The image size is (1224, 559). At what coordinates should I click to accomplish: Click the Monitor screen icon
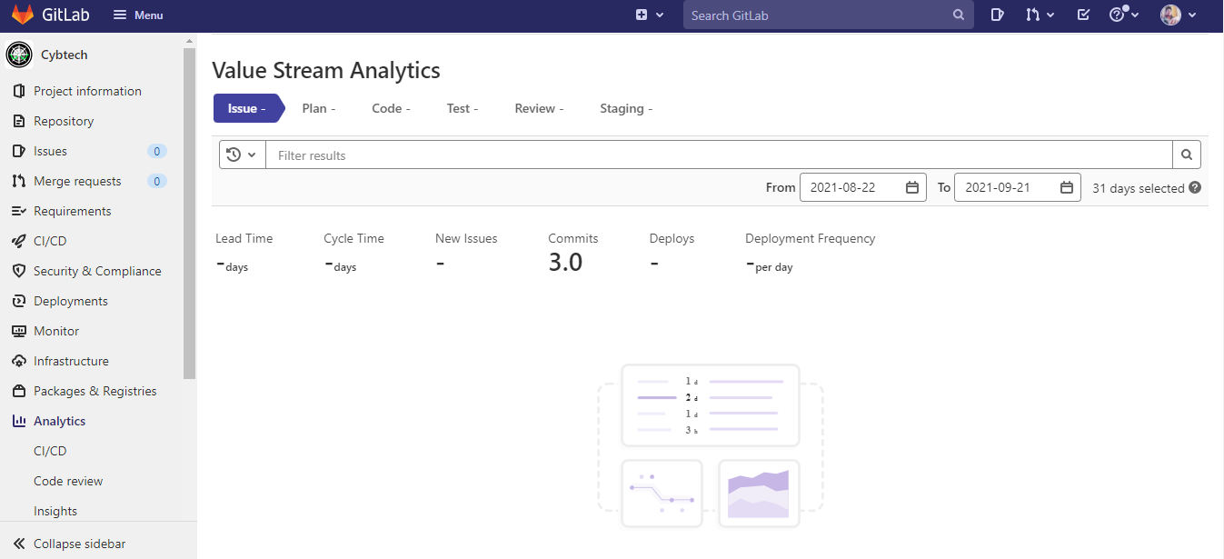pyautogui.click(x=19, y=331)
